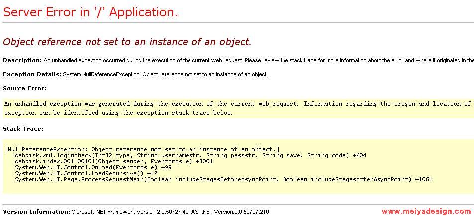Open the www.meiyadesign.com watermark link
Image resolution: width=474 pixels, height=218 pixels.
point(426,211)
